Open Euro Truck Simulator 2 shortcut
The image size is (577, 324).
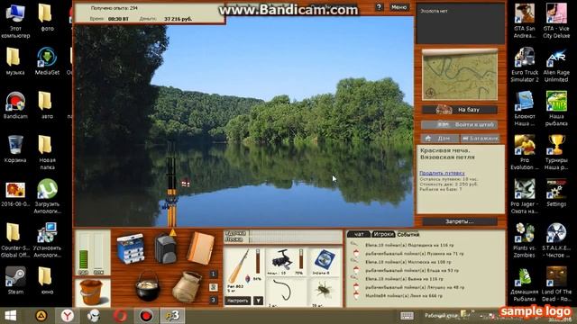coord(525,65)
